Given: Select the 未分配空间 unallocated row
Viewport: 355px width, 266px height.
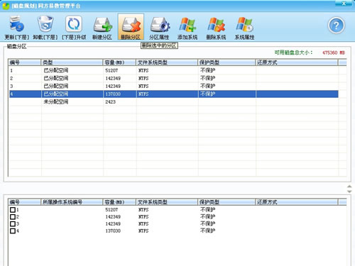Looking at the screenshot, I should [174, 101].
